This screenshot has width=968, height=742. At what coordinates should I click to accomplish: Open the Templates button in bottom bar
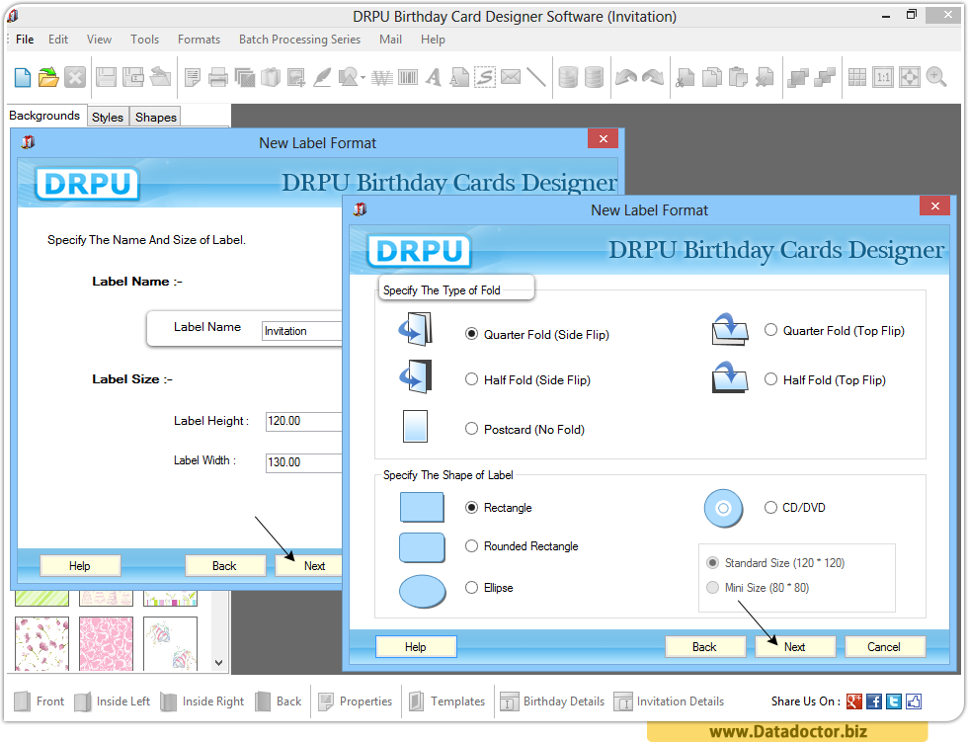(x=447, y=701)
